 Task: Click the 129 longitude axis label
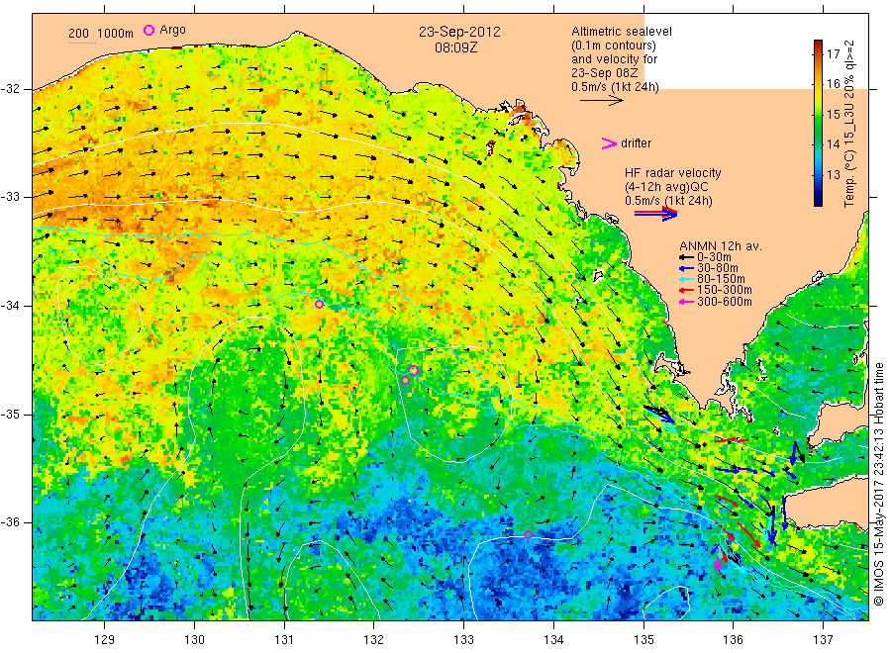(105, 640)
